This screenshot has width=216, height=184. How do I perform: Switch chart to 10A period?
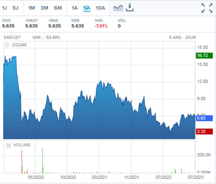tap(100, 8)
